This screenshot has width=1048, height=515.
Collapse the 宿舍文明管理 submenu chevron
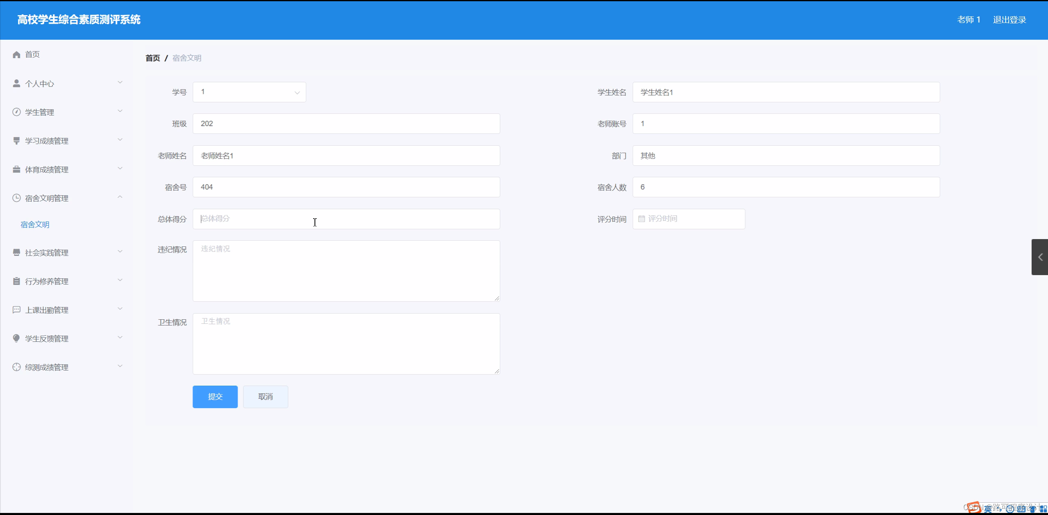tap(120, 197)
